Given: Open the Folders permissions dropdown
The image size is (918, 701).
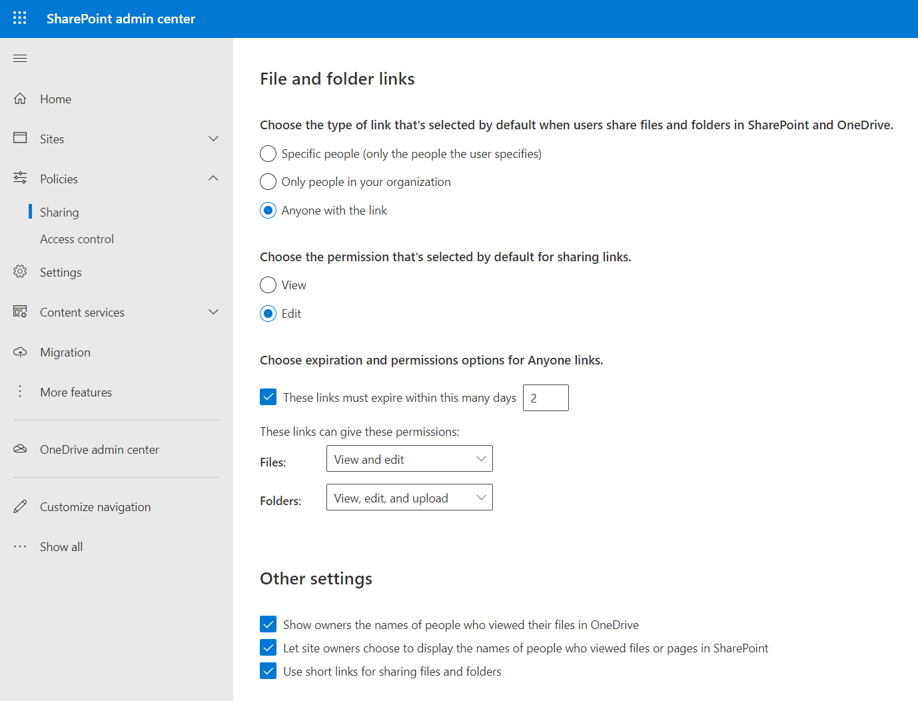Looking at the screenshot, I should tap(410, 497).
